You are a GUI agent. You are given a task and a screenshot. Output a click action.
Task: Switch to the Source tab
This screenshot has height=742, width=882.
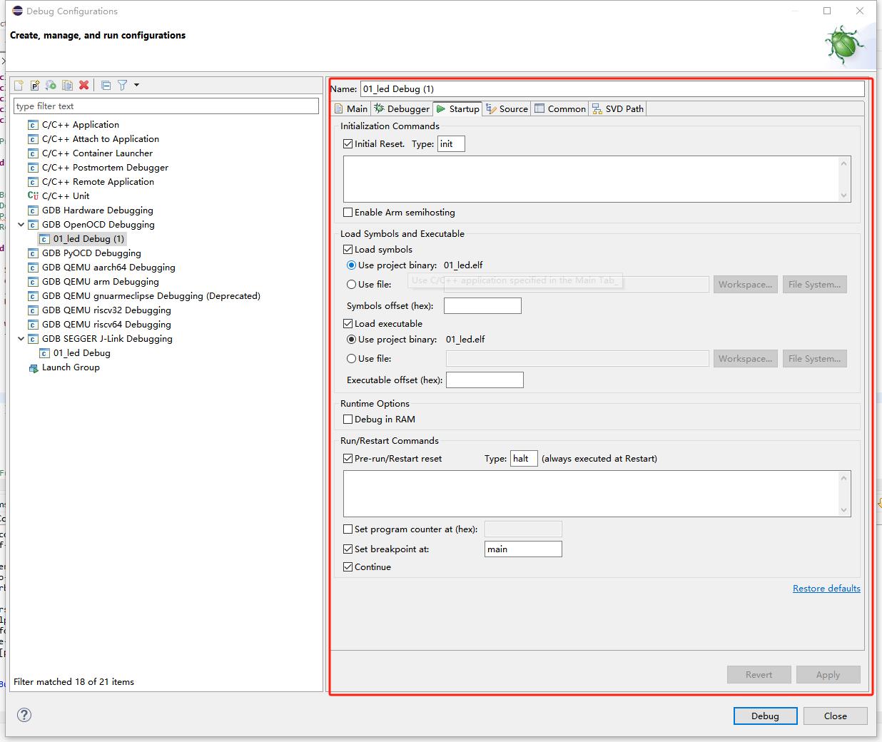(507, 108)
